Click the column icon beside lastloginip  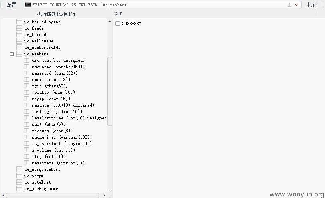pos(26,112)
